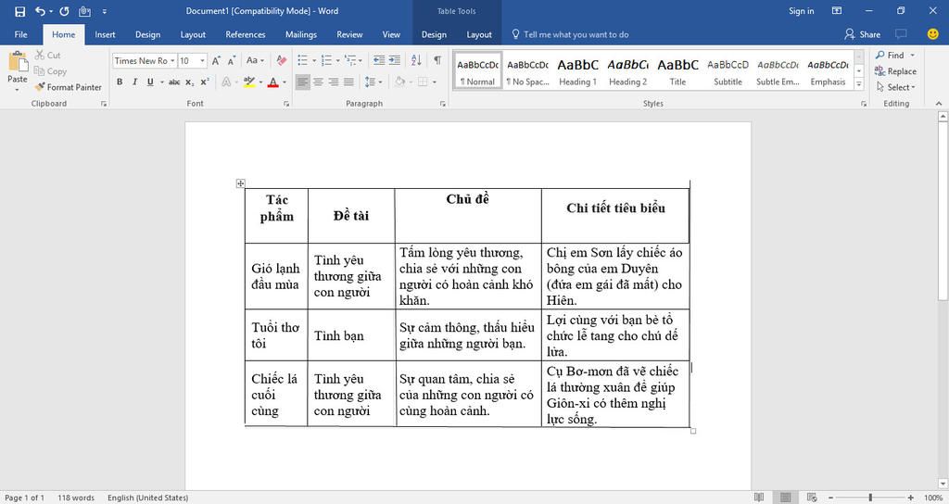Open the Table Tools Layout tab
The width and height of the screenshot is (949, 504).
pos(479,34)
